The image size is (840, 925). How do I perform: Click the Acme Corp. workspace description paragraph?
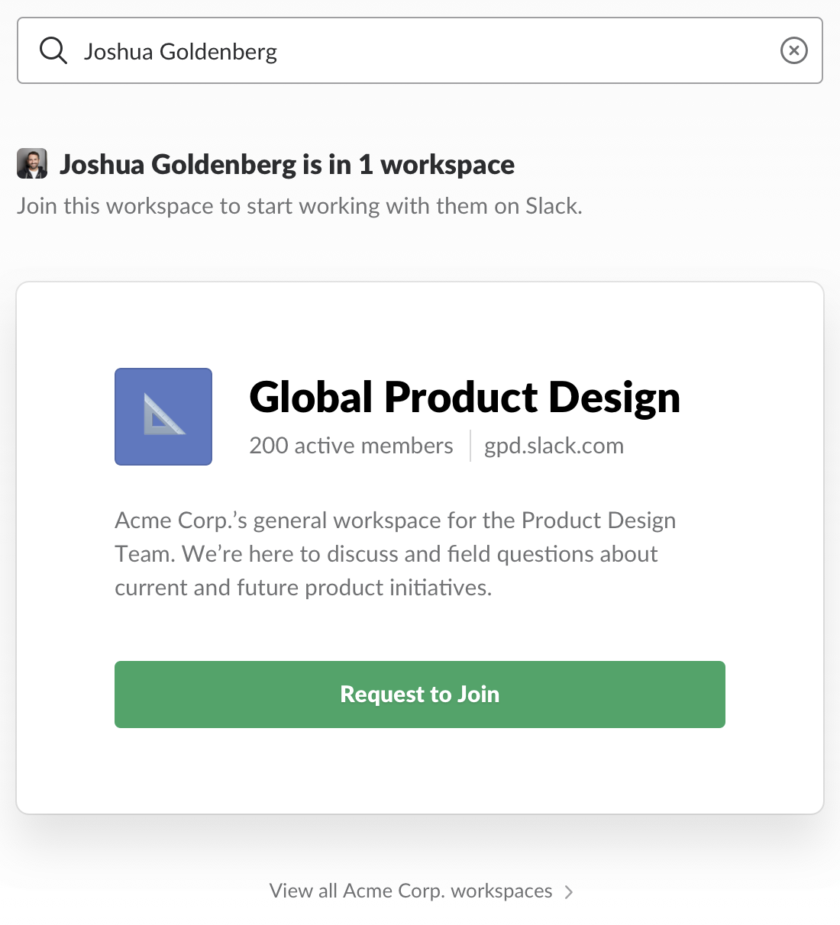[x=395, y=554]
